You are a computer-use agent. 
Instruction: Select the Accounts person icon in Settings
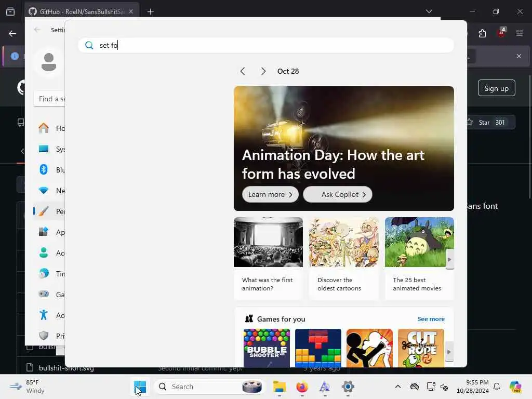tap(44, 253)
